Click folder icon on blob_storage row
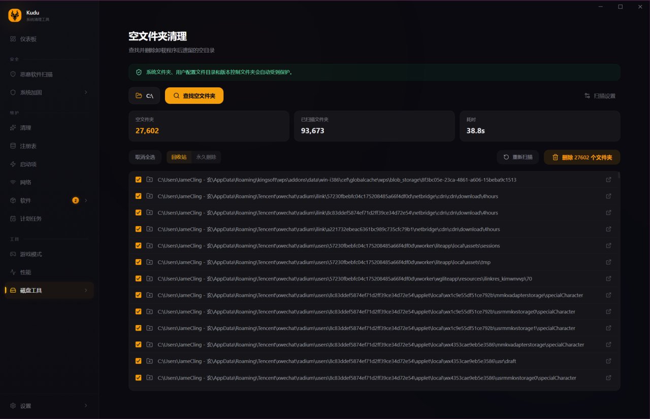 click(150, 180)
